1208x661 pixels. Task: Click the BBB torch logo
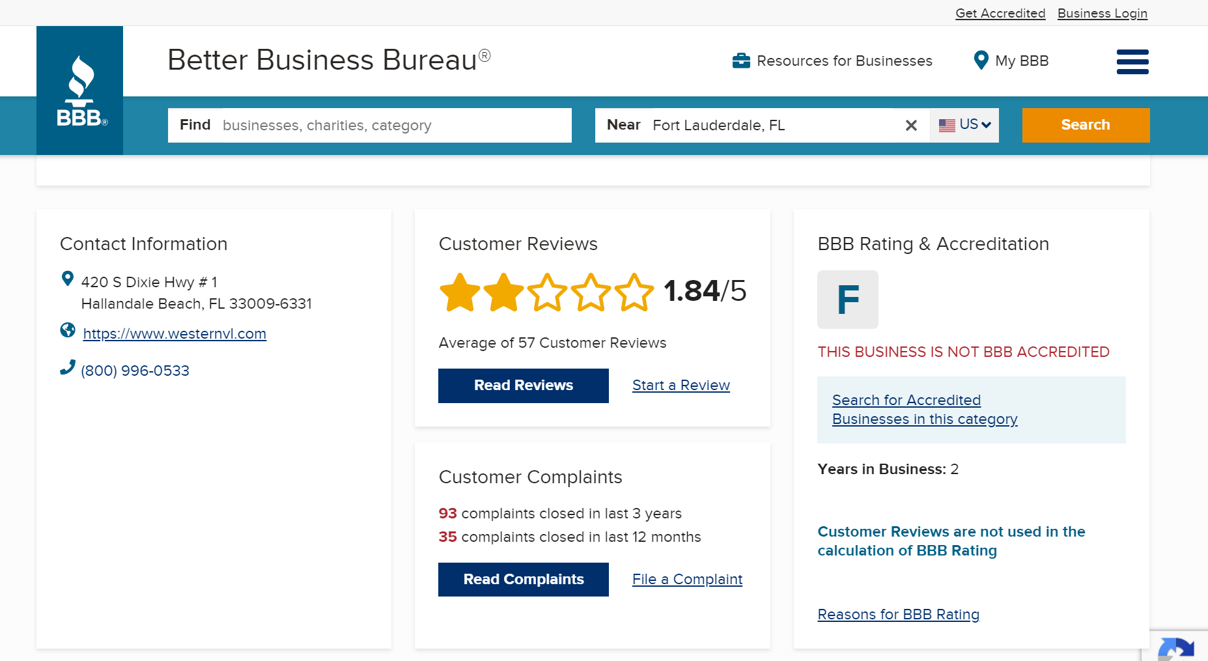pos(79,91)
